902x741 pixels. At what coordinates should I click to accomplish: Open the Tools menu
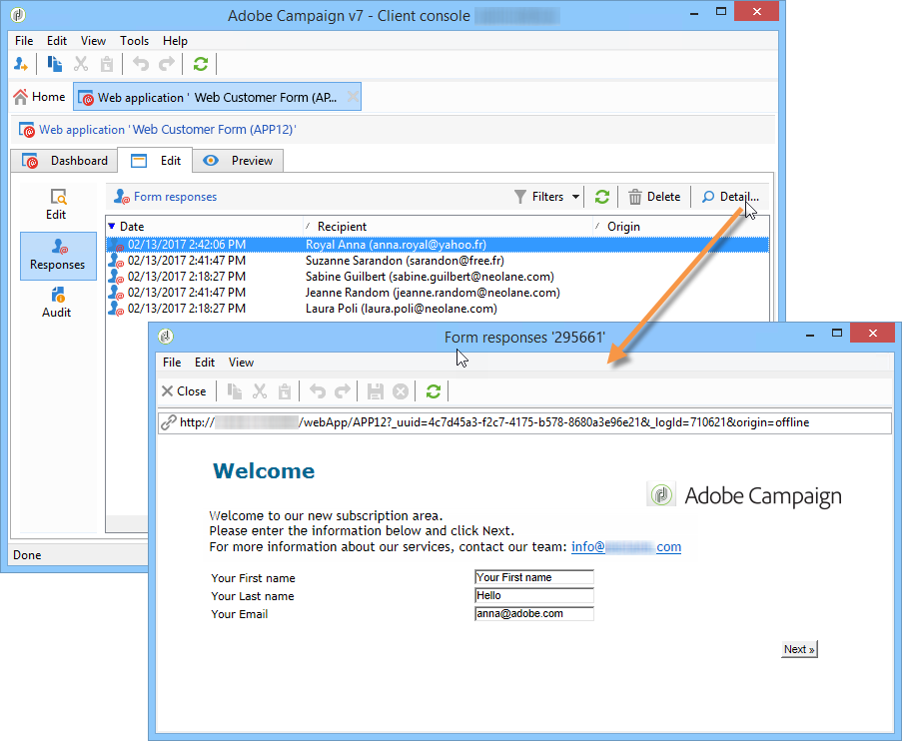tap(134, 41)
